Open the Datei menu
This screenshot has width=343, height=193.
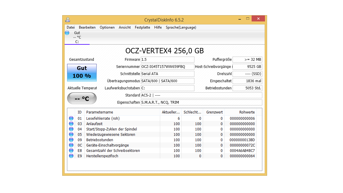click(71, 27)
